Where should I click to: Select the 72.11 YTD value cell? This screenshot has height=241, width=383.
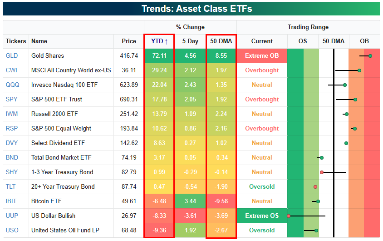tap(159, 55)
